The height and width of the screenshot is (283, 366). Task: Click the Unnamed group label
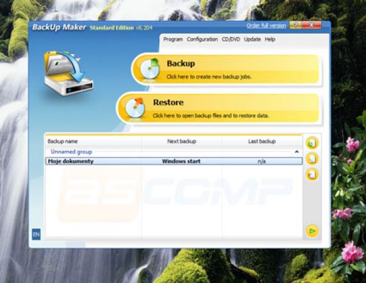point(71,152)
